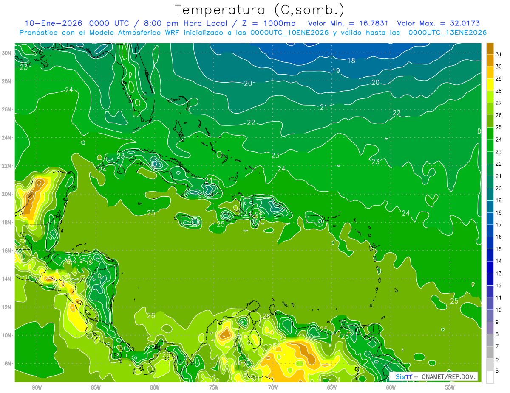This screenshot has height=393, width=510.
Task: Click the "21" contour label on the map
Action: 324,107
